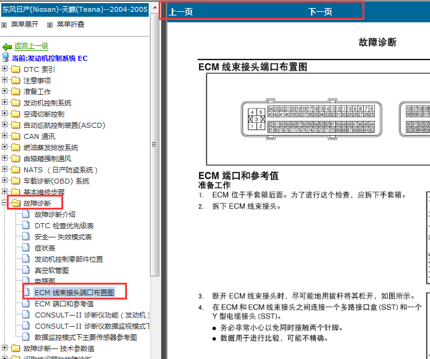This screenshot has width=430, height=359.
Task: Expand the NATS 日产防盗系统 node
Action: click(4, 169)
